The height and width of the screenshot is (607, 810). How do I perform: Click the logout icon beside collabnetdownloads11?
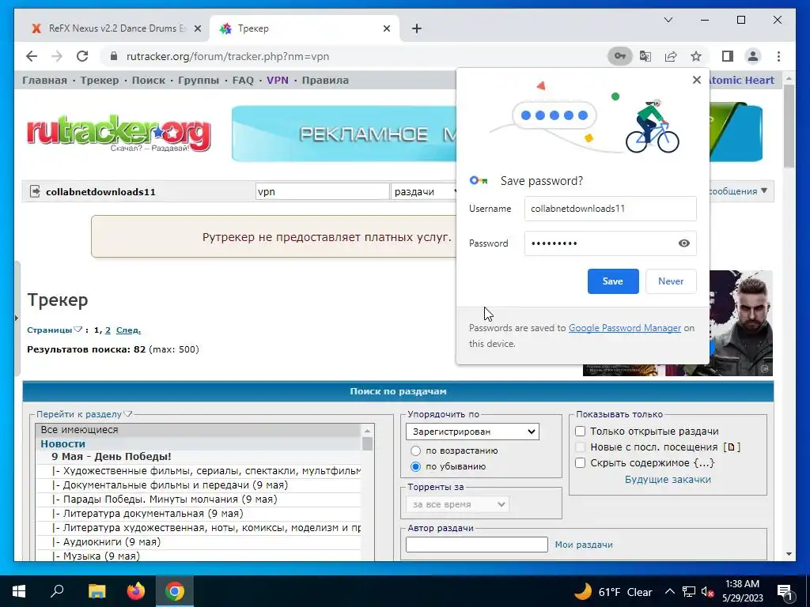(35, 191)
